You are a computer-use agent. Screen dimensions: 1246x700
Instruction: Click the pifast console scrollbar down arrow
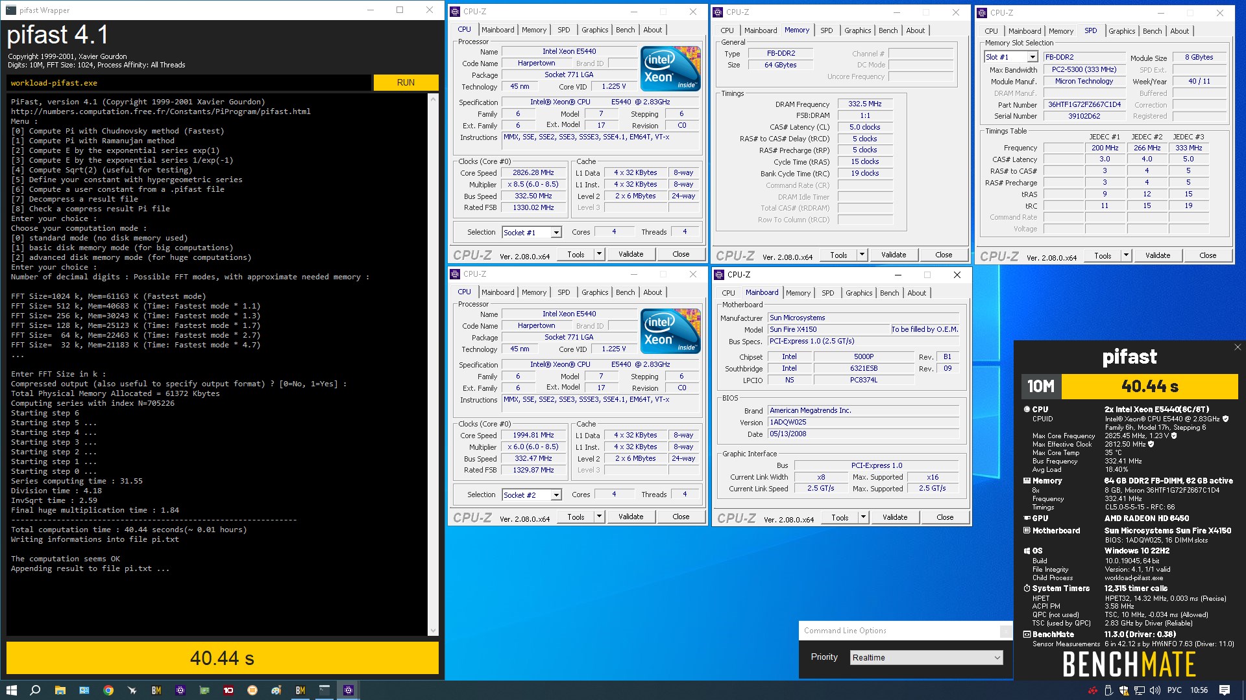[433, 631]
